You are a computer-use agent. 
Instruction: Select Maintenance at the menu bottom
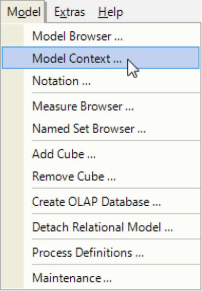click(x=101, y=278)
